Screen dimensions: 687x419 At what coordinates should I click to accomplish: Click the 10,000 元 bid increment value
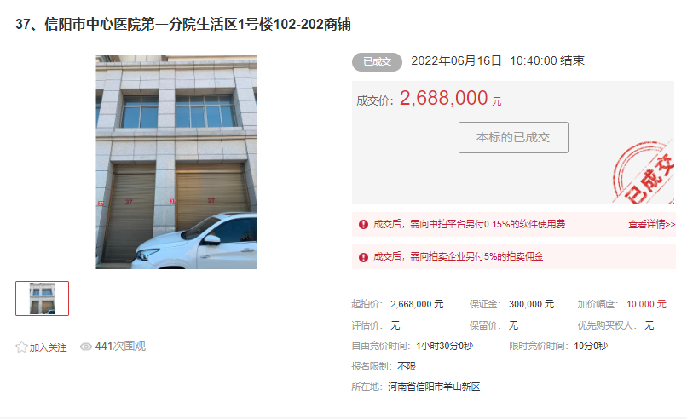point(646,304)
